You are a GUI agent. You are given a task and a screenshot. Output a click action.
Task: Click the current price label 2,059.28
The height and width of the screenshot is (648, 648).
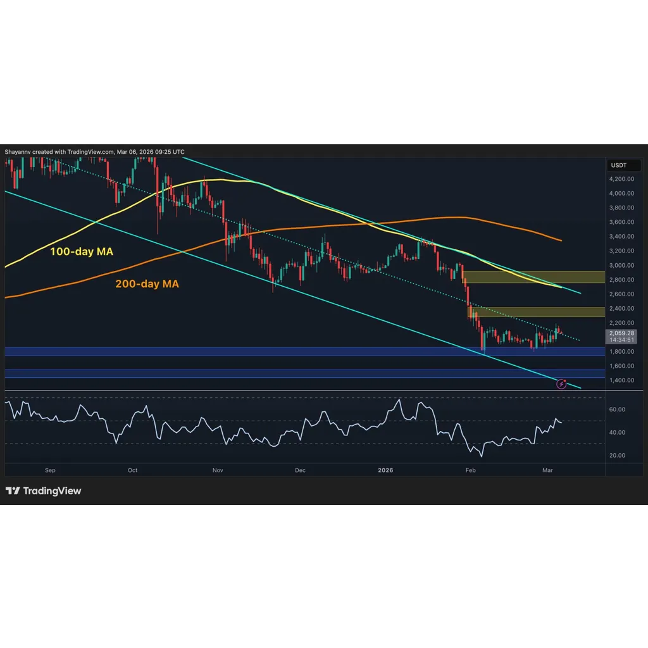(x=621, y=333)
